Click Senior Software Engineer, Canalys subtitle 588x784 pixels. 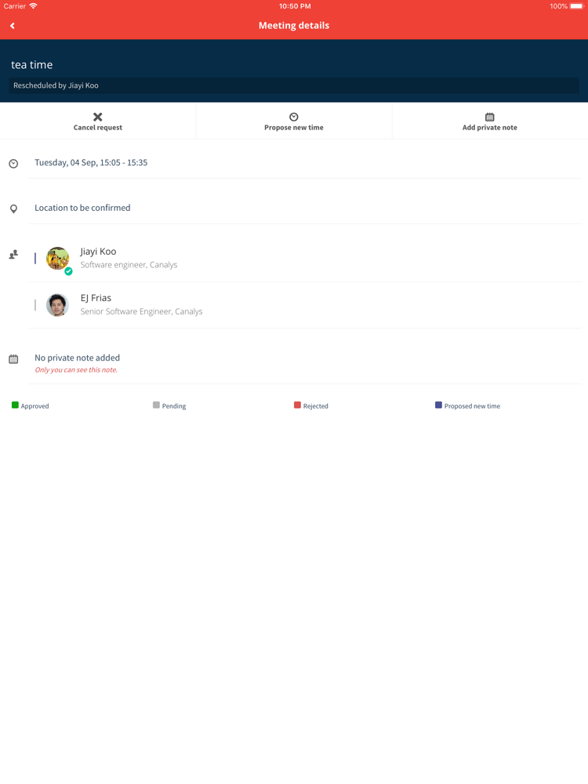tap(141, 311)
